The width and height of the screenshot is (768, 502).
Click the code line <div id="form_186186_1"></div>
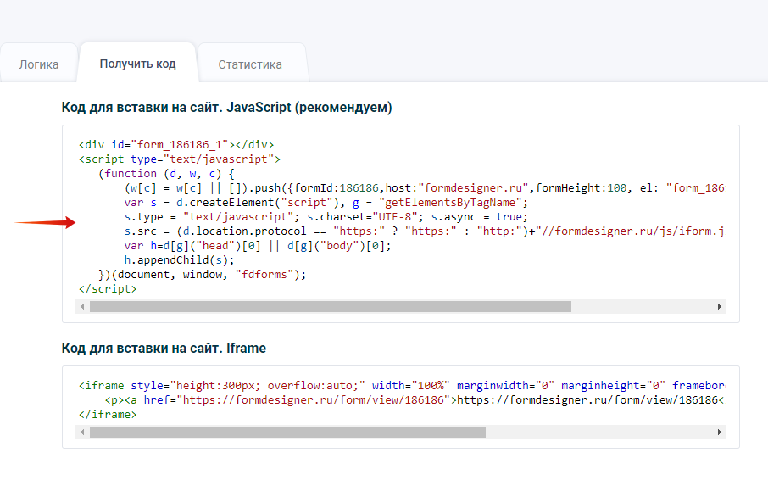coord(176,144)
